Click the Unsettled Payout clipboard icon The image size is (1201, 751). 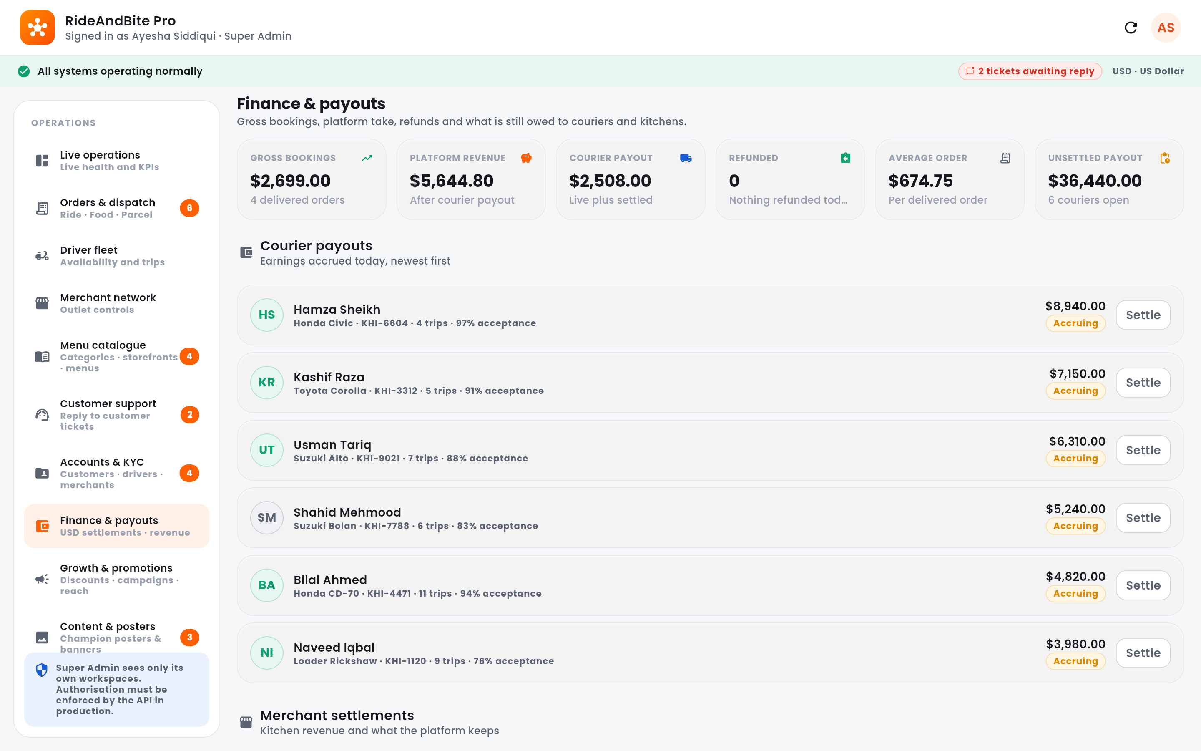point(1165,158)
